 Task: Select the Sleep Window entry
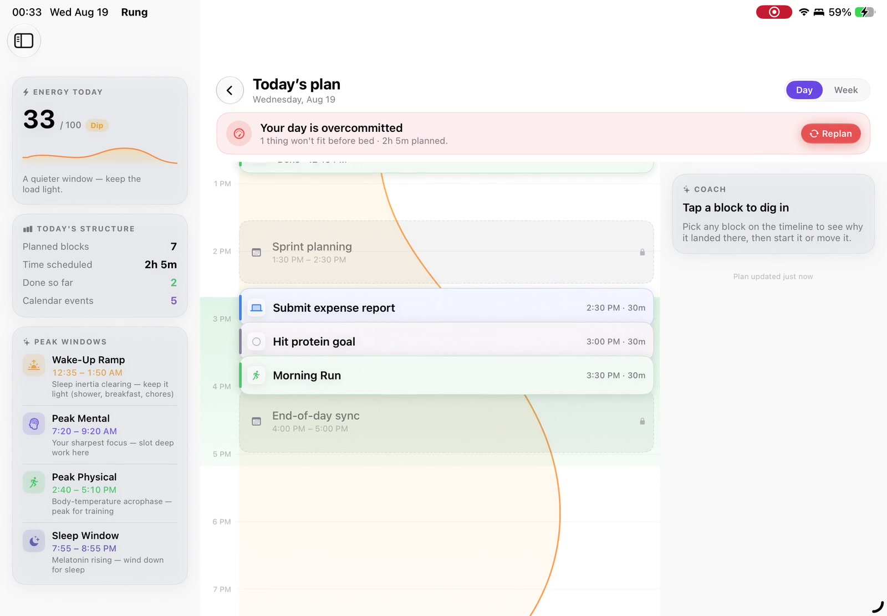click(x=100, y=553)
